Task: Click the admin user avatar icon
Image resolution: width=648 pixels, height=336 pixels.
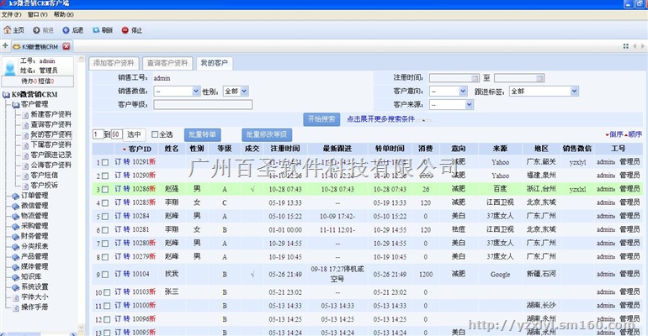Action: pos(10,67)
